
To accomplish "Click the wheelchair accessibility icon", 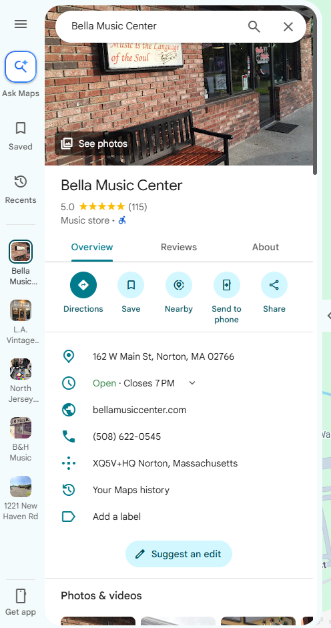I will click(x=122, y=220).
